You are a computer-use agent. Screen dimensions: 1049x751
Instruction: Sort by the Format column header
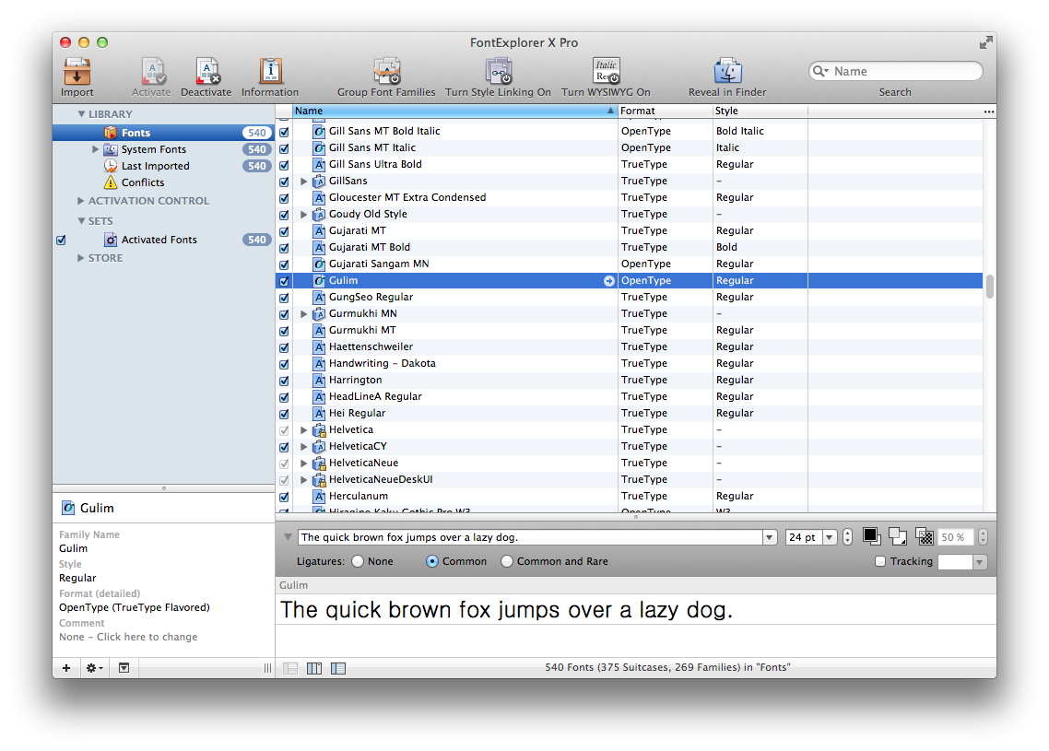(664, 111)
